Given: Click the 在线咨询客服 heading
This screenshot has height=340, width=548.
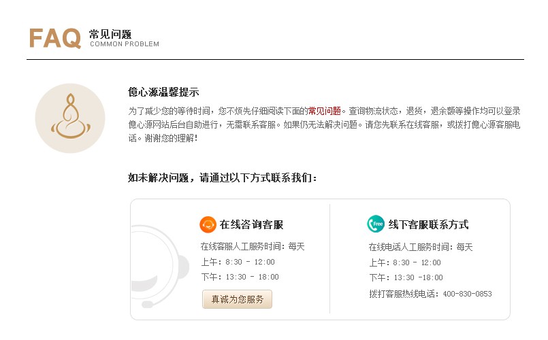Looking at the screenshot, I should (251, 225).
